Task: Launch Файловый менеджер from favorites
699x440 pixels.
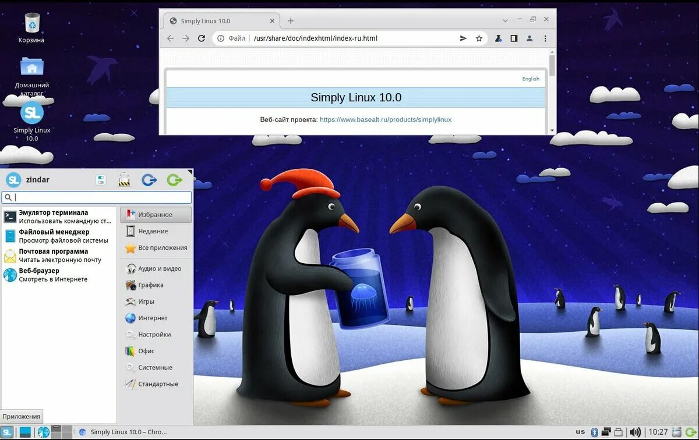Action: click(59, 236)
